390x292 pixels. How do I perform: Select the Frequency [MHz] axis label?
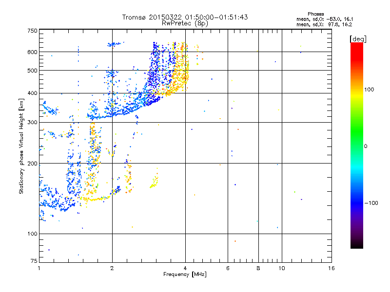[185, 274]
